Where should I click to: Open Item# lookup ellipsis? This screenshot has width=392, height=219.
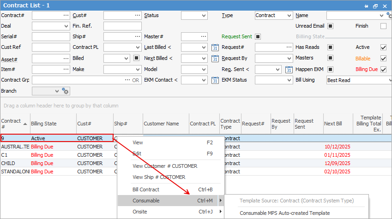66,70
